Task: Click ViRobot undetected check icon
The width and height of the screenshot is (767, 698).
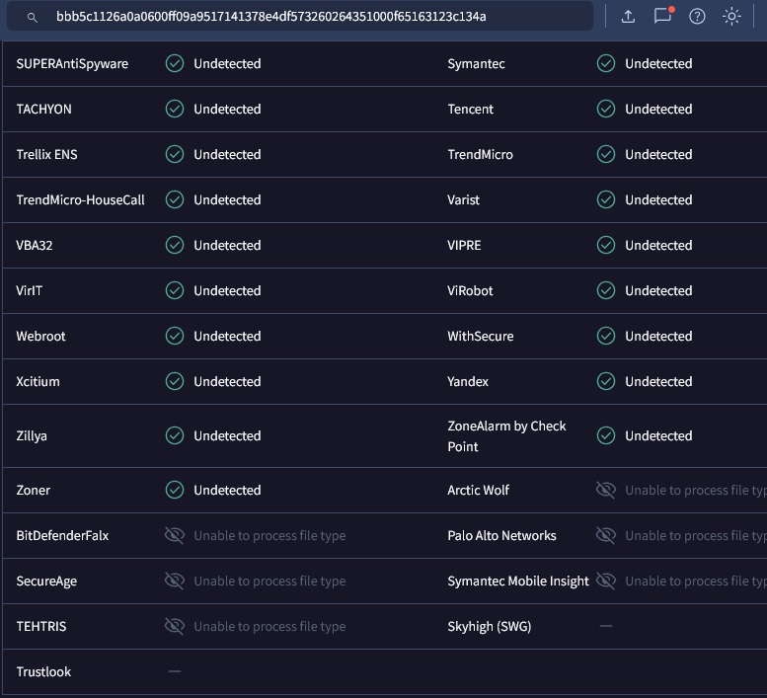Action: coord(605,290)
